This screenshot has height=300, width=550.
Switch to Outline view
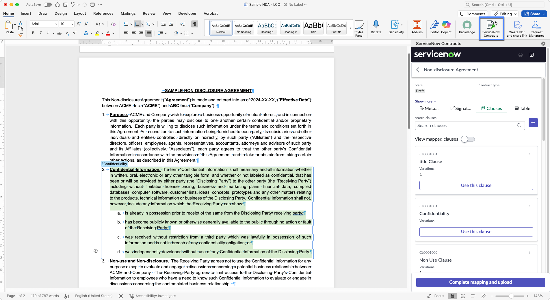click(473, 296)
